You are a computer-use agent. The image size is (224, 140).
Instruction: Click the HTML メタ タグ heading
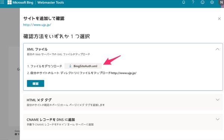pos(39,100)
